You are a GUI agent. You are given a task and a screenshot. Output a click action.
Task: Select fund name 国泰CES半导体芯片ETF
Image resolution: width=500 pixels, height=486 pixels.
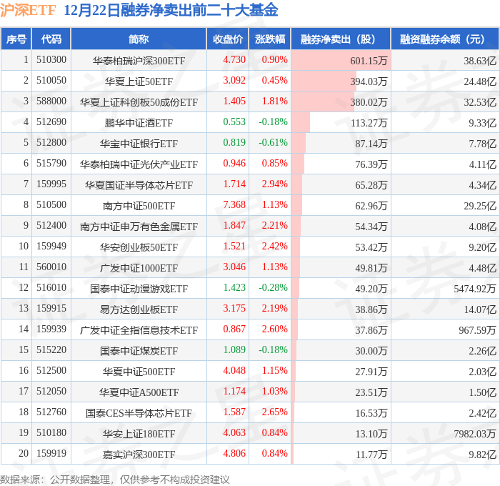pyautogui.click(x=139, y=413)
